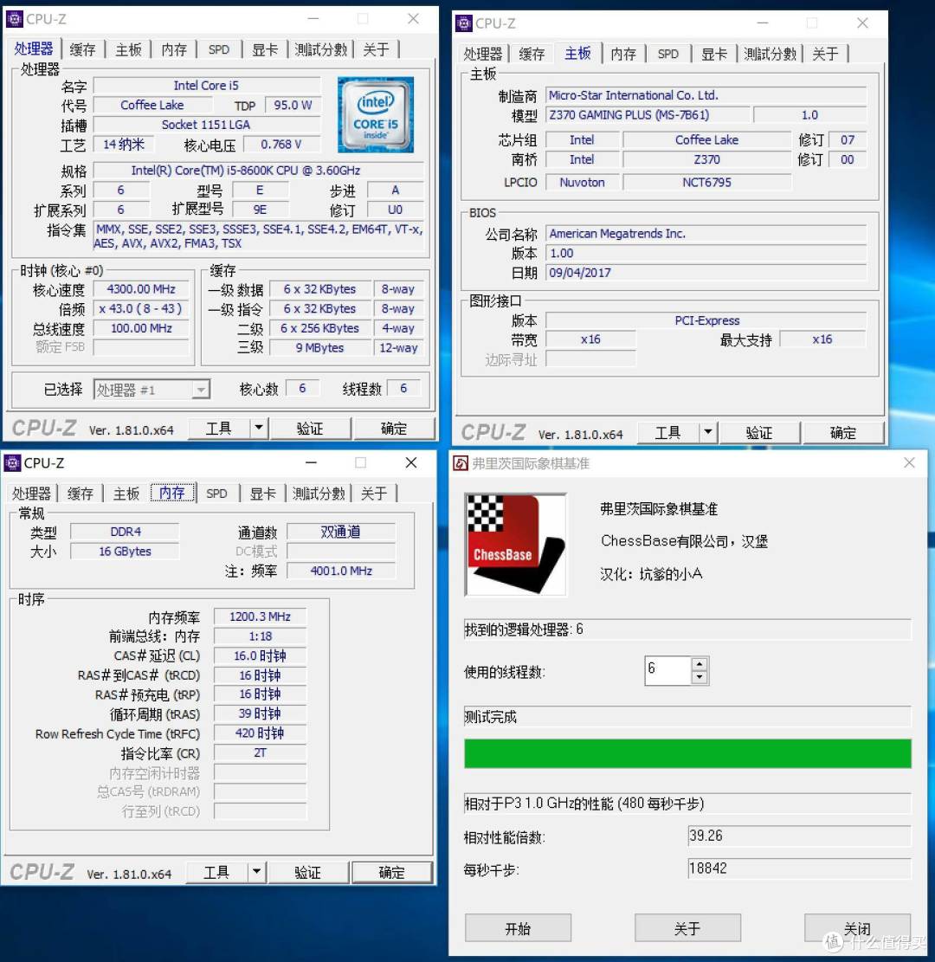
Task: Click the Z370 GAMING PLUS model field
Action: pyautogui.click(x=648, y=114)
